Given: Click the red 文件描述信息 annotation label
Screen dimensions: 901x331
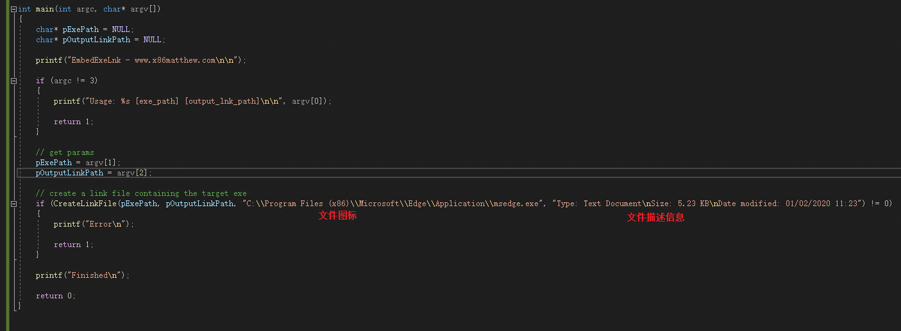Looking at the screenshot, I should [655, 217].
